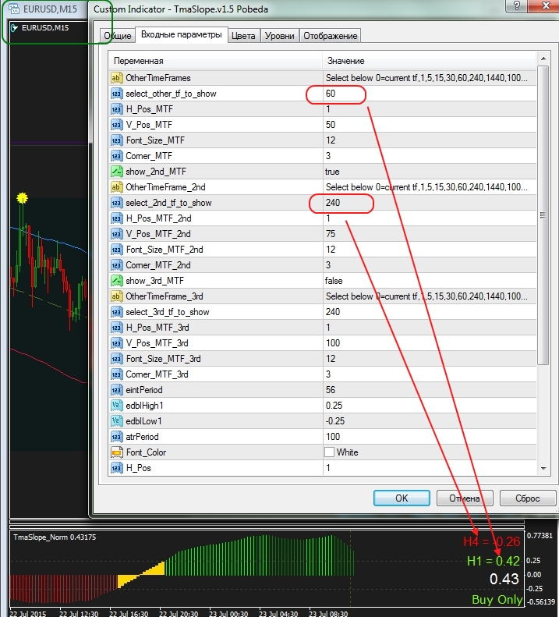Click the Сброс reset button

[528, 498]
